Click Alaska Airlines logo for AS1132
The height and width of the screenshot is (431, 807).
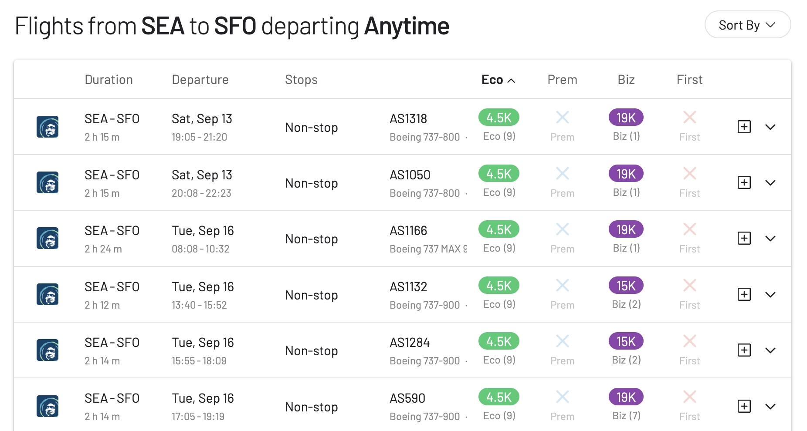[x=47, y=294]
